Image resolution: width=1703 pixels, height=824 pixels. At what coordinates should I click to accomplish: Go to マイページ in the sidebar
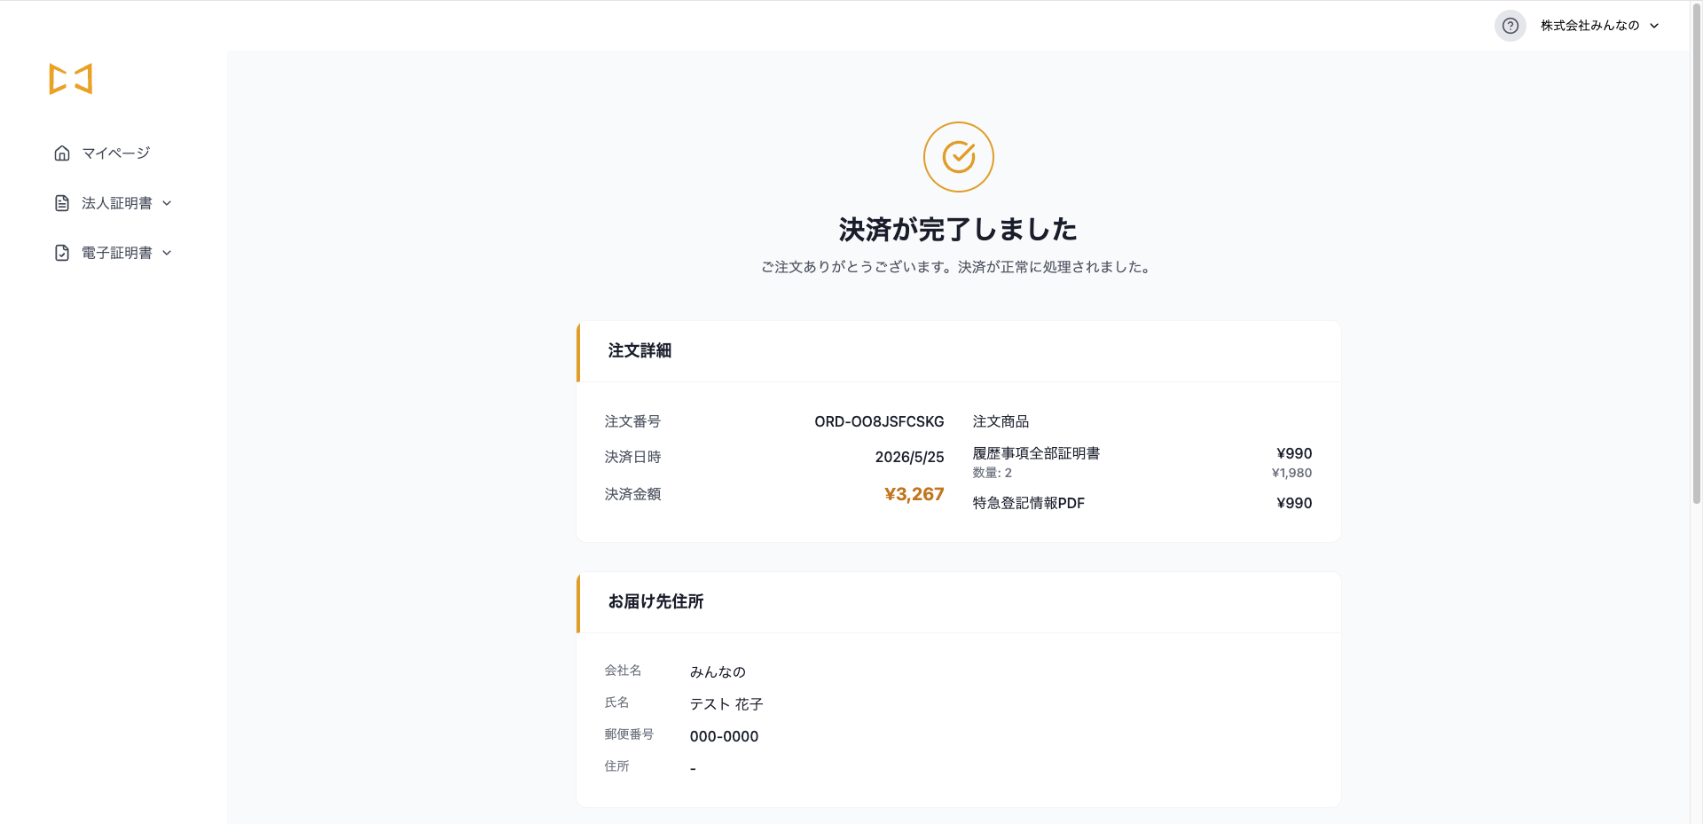(x=115, y=153)
